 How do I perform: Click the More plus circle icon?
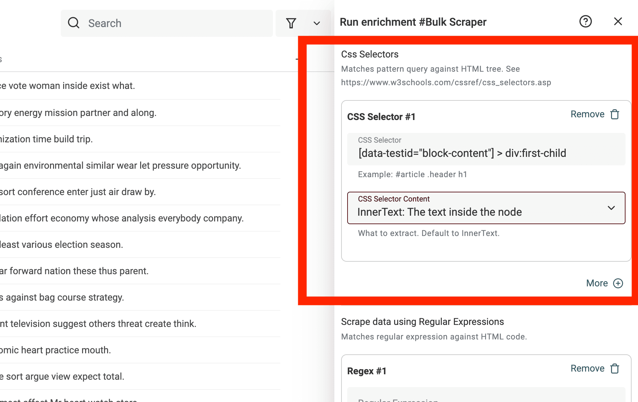[618, 283]
